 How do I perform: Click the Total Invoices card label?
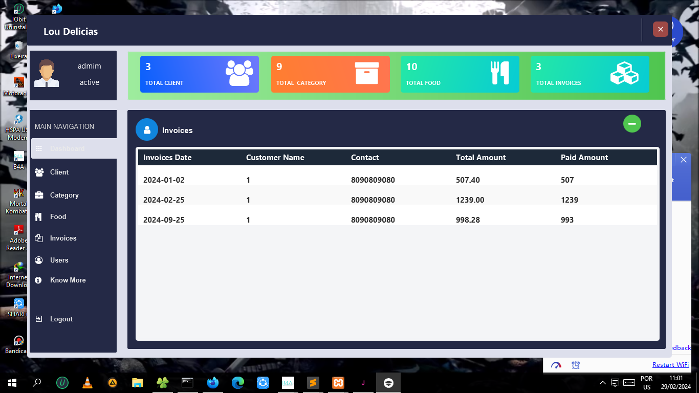(x=558, y=83)
